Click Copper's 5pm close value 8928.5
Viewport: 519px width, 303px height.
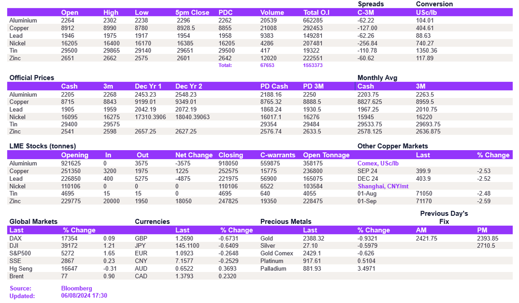(186, 28)
